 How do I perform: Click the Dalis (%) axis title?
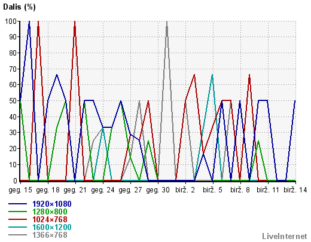point(19,7)
